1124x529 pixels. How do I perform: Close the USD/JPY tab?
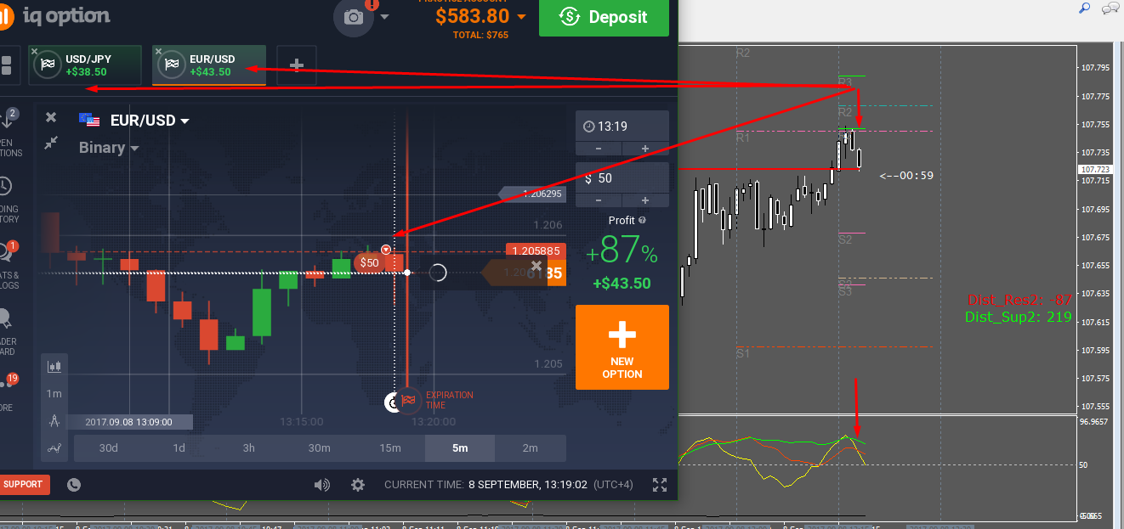pyautogui.click(x=34, y=51)
